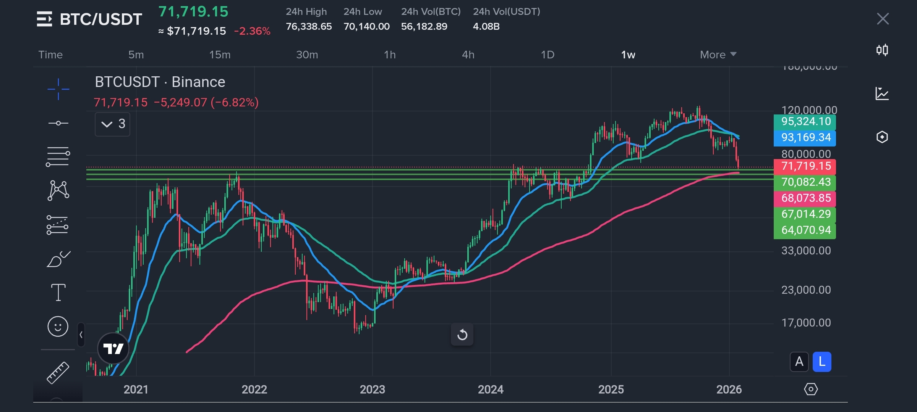Select the trend line drawing tool

point(58,123)
